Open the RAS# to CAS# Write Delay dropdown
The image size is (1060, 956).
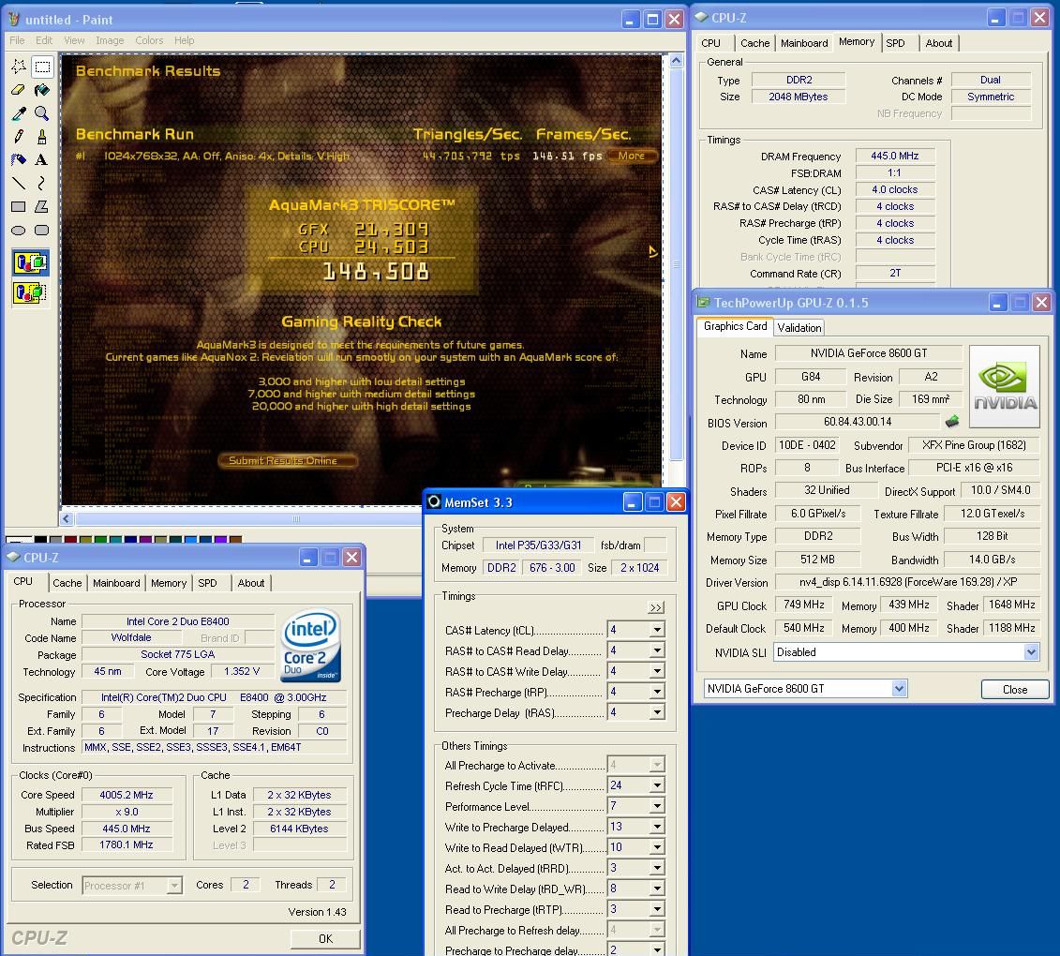tap(656, 671)
